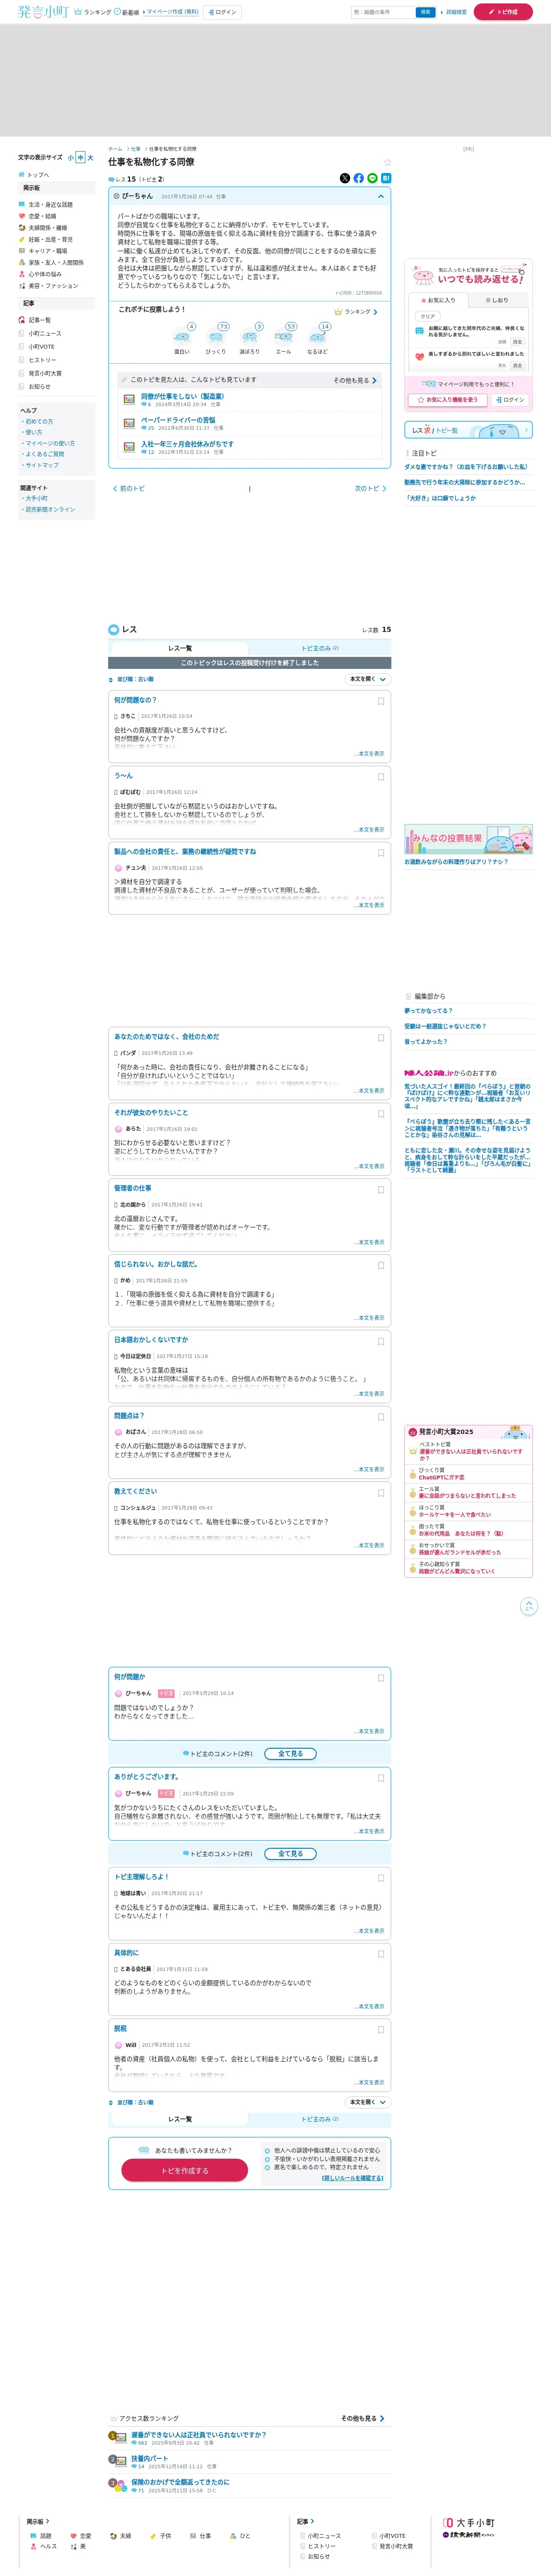Click お気に入り機能を使う button

[x=447, y=400]
